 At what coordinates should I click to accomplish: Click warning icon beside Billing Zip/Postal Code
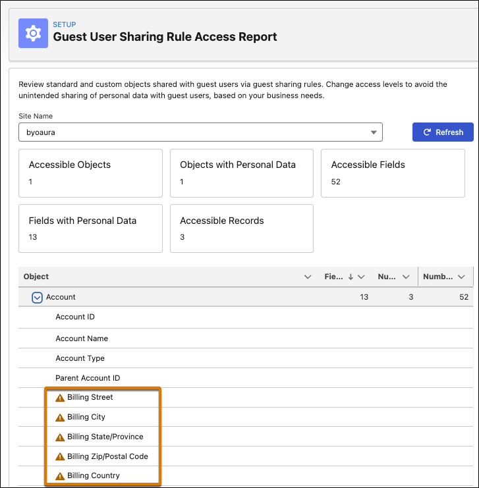point(60,457)
